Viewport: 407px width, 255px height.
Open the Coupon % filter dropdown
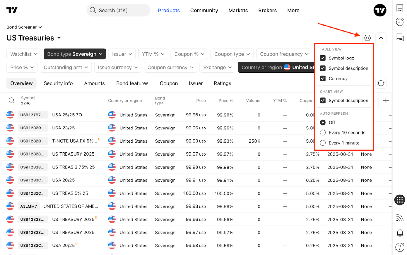tap(189, 54)
